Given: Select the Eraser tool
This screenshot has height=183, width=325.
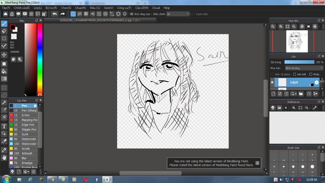Looking at the screenshot, I should click(x=4, y=31).
